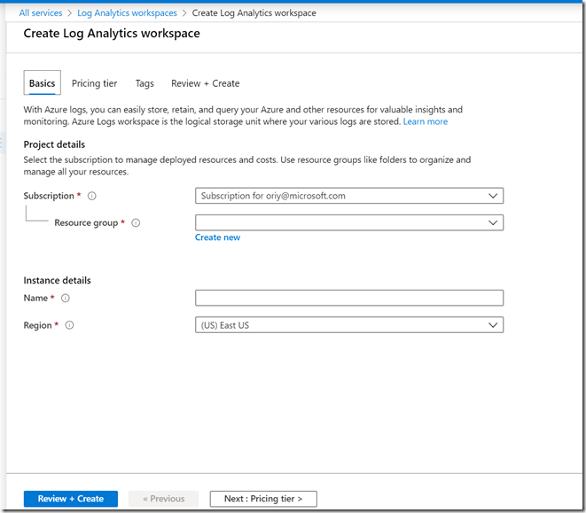Viewport: 586px width, 513px height.
Task: Go to All services breadcrumb
Action: (41, 12)
